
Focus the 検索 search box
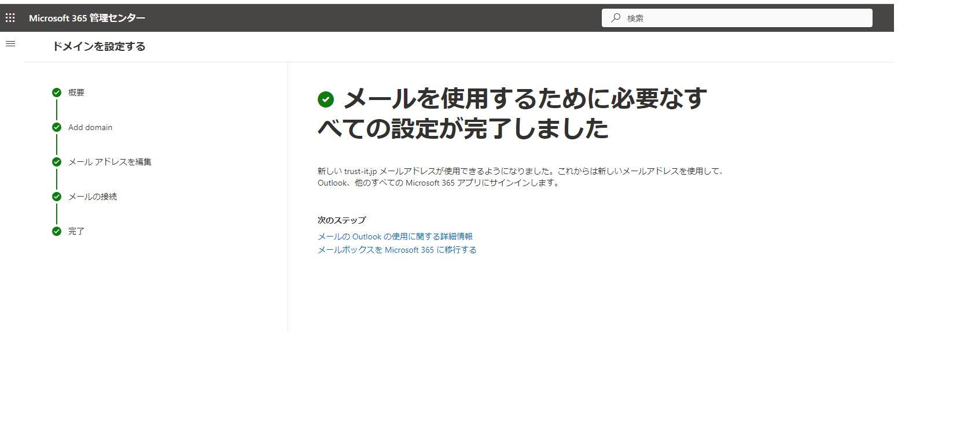[737, 18]
